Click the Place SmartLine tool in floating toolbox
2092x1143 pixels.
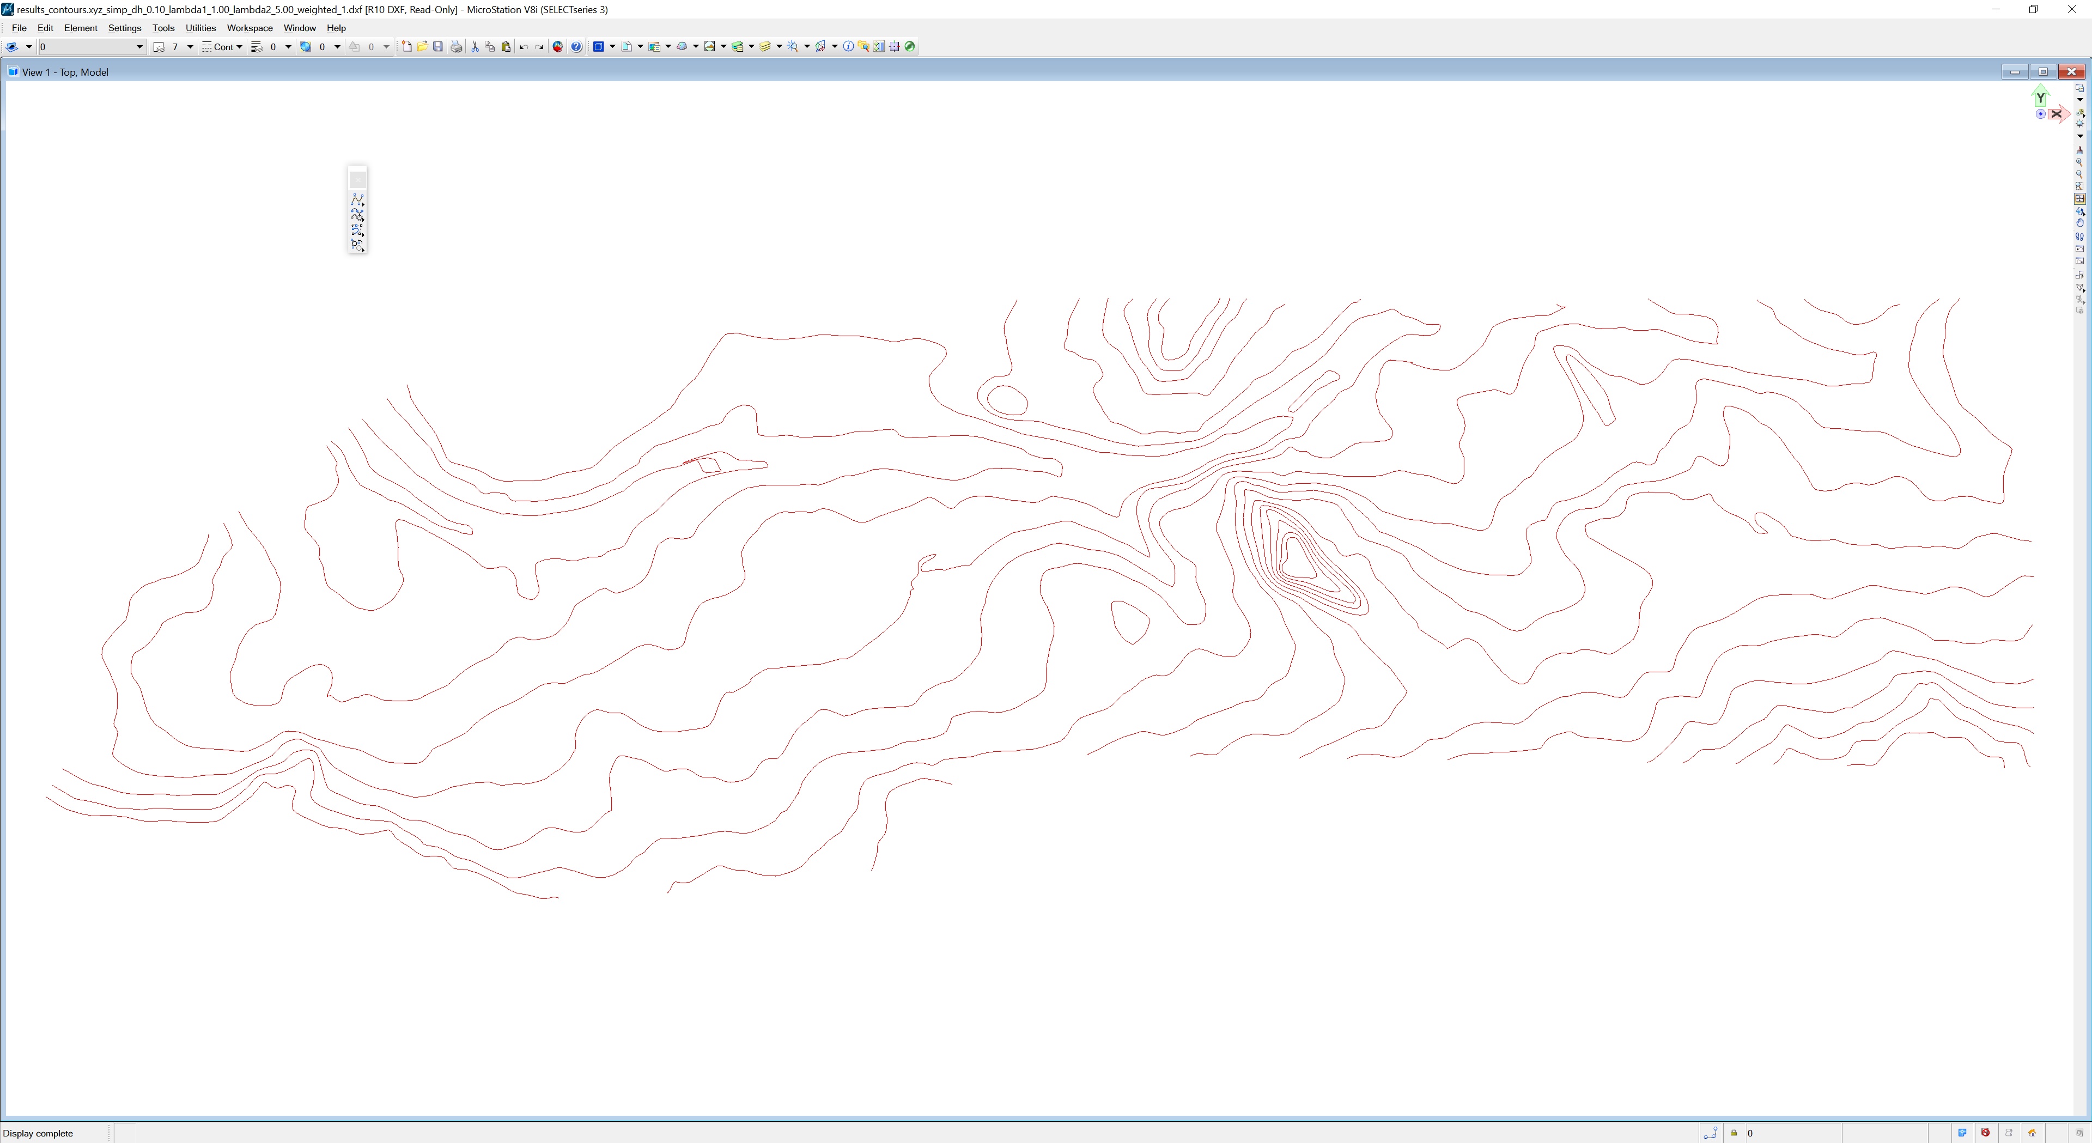point(356,200)
